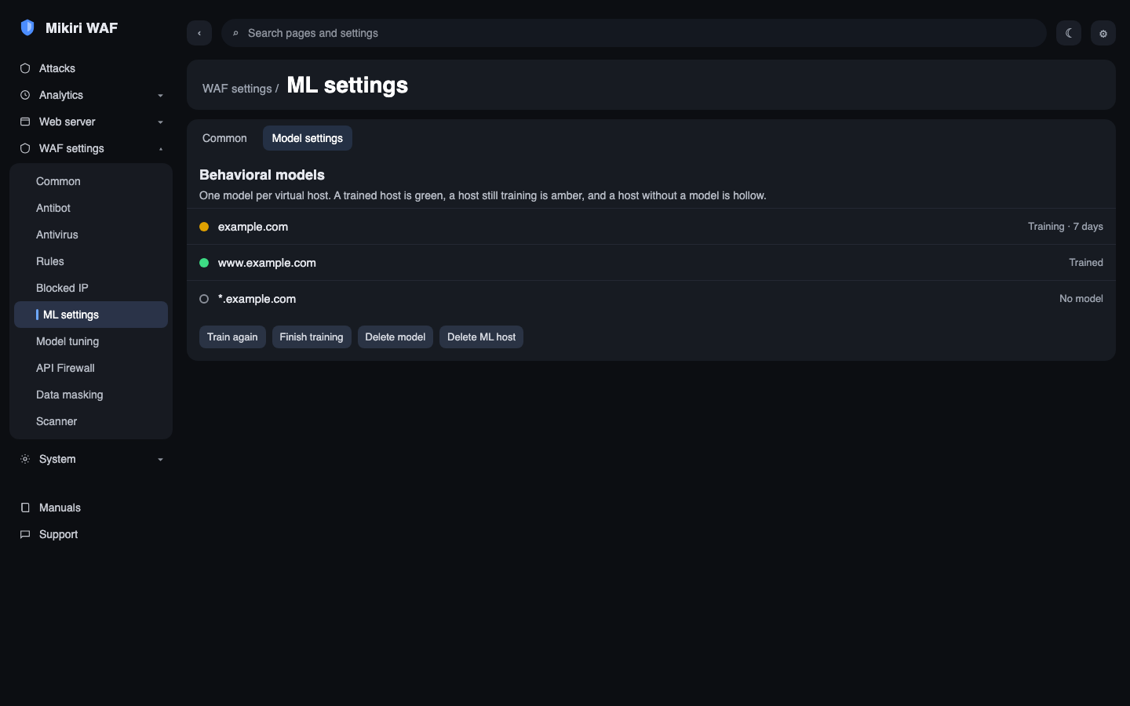1130x706 pixels.
Task: Select the *.example.com hollow status circle
Action: click(204, 299)
